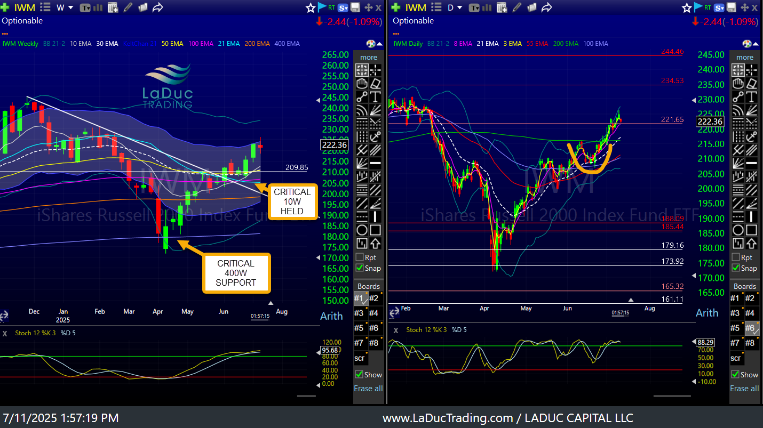Click the share arrow icon on weekly chart
763x428 pixels.
[x=158, y=7]
